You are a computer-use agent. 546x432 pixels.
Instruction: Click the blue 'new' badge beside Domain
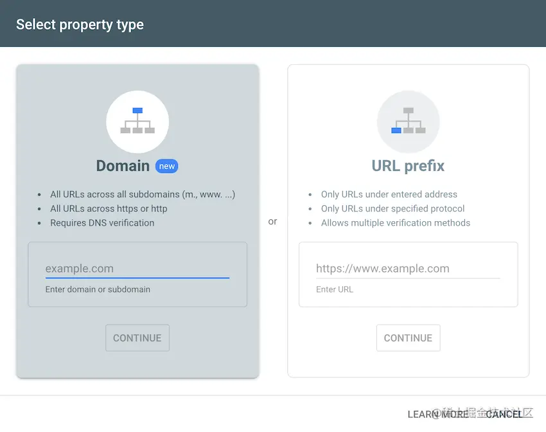coord(166,166)
